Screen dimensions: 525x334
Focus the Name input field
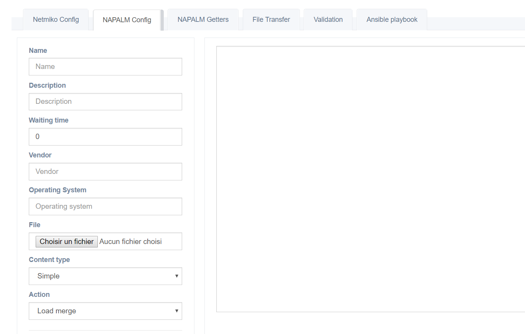(x=105, y=67)
